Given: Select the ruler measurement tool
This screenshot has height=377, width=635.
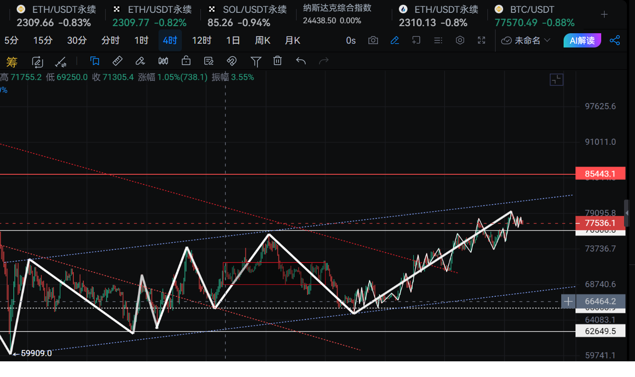Looking at the screenshot, I should pyautogui.click(x=117, y=61).
